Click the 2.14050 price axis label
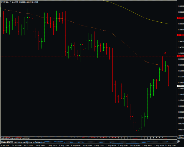This screenshot has height=147, width=184. (181, 47)
